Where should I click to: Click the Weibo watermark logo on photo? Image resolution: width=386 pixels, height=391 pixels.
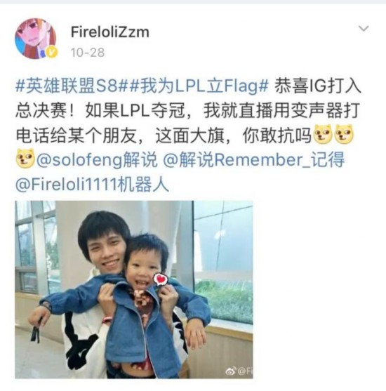(231, 371)
